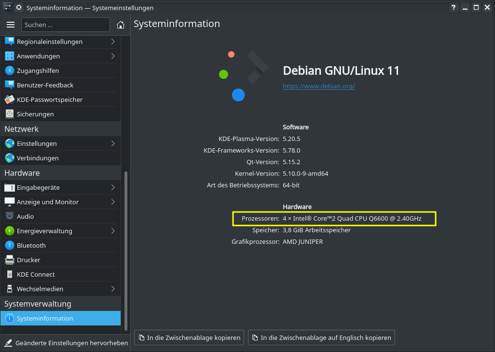Click the Anzeige und Monitor display icon

[x=10, y=202]
